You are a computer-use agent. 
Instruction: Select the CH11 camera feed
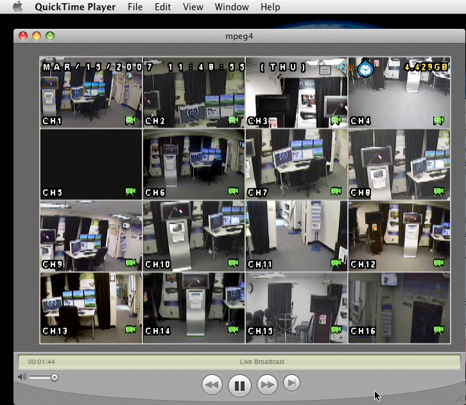[297, 236]
